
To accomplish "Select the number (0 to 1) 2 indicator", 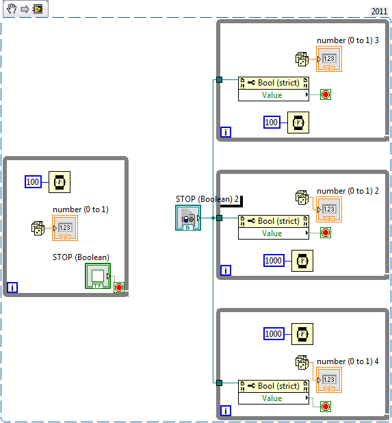I will pyautogui.click(x=329, y=209).
